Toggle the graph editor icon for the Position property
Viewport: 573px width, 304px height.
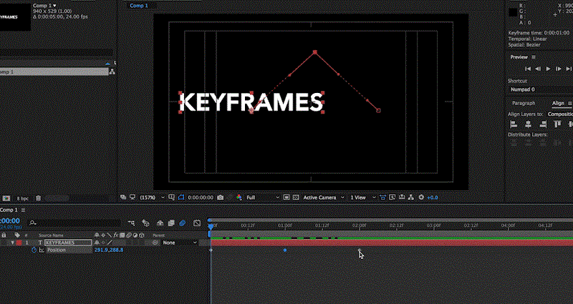point(42,250)
